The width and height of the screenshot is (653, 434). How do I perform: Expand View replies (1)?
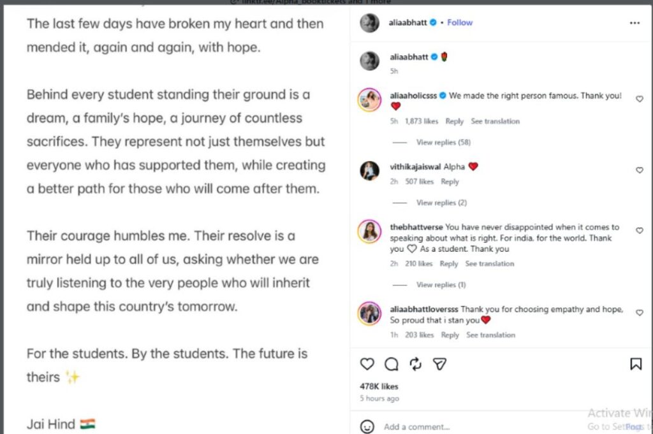(441, 285)
